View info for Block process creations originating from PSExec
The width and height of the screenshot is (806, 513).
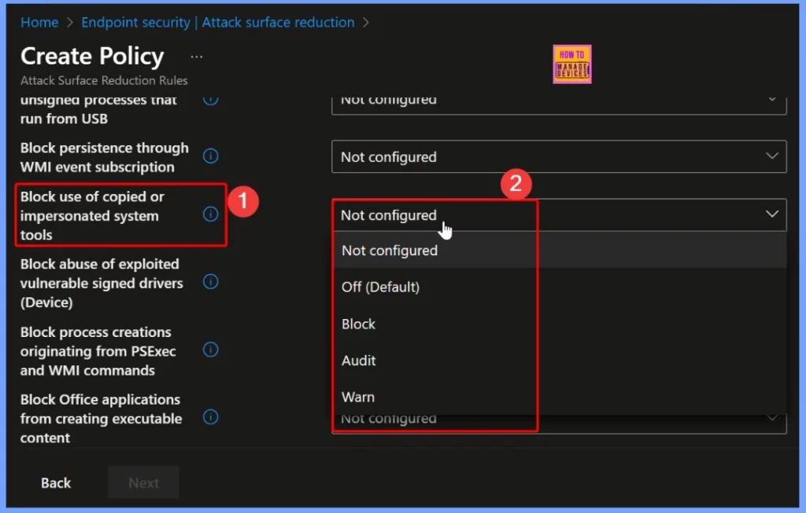pyautogui.click(x=210, y=350)
